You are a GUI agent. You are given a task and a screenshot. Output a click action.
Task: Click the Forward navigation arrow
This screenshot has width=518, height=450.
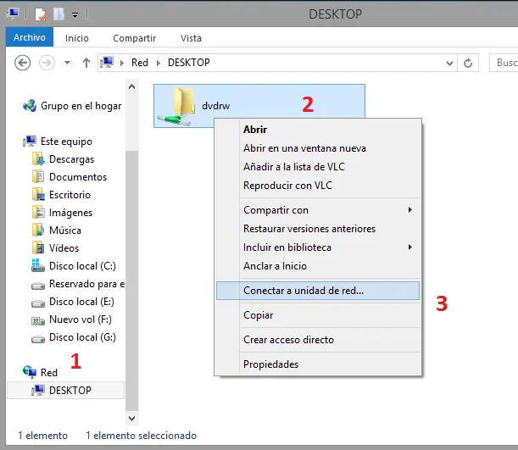tap(47, 63)
